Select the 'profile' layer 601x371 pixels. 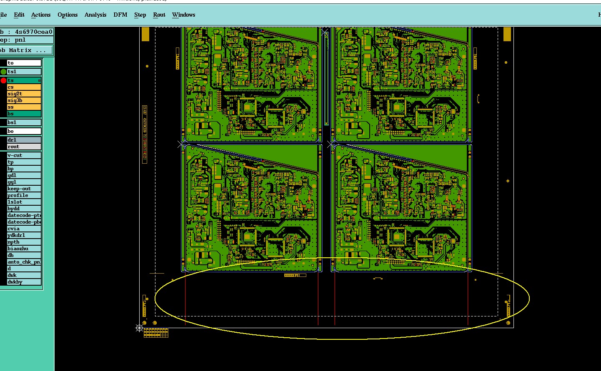(24, 195)
